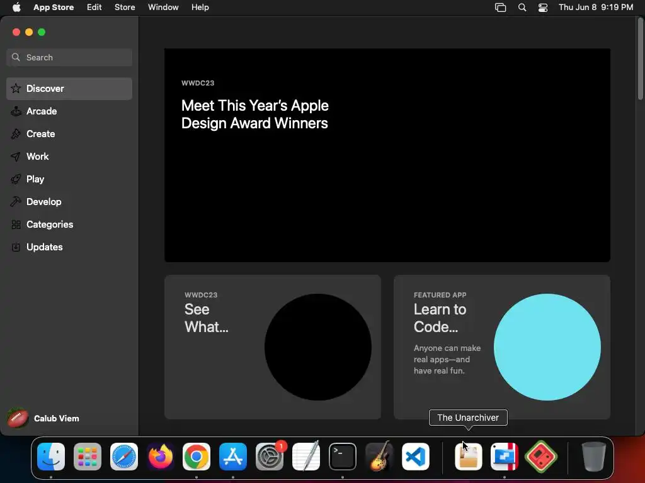645x483 pixels.
Task: Click the paper plane icon beside Work
Action: tap(16, 157)
